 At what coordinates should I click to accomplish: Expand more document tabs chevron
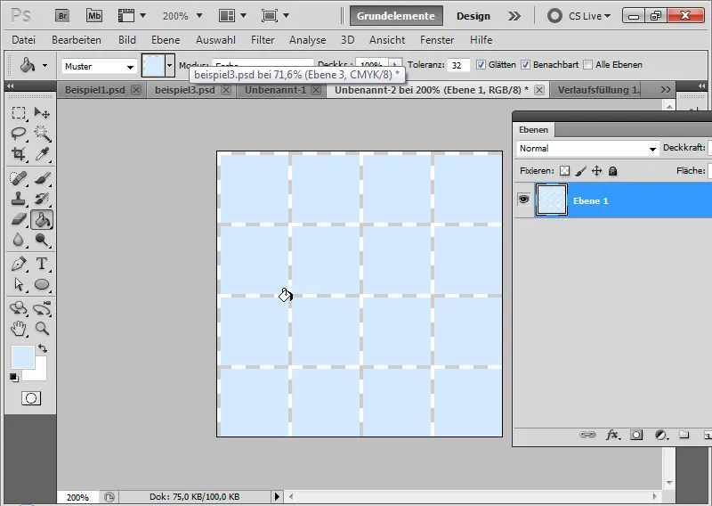tap(666, 90)
